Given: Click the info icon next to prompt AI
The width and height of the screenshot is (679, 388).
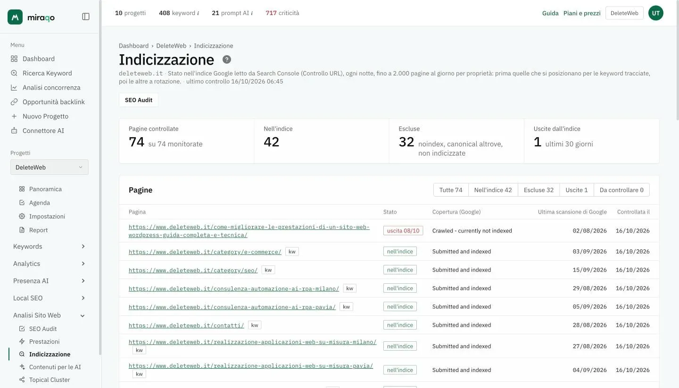Looking at the screenshot, I should (252, 13).
